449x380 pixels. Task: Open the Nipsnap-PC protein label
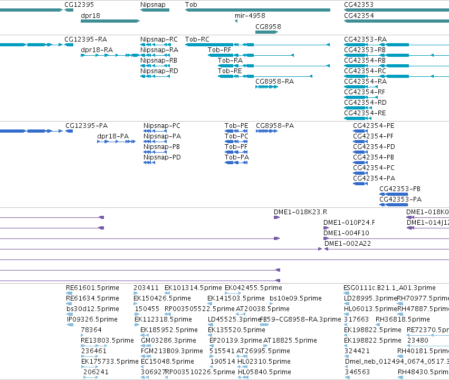[162, 126]
